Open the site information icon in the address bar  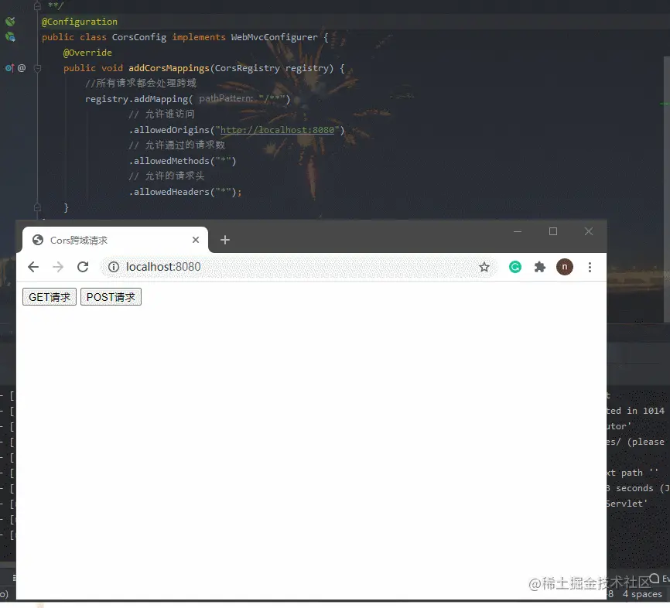click(113, 267)
